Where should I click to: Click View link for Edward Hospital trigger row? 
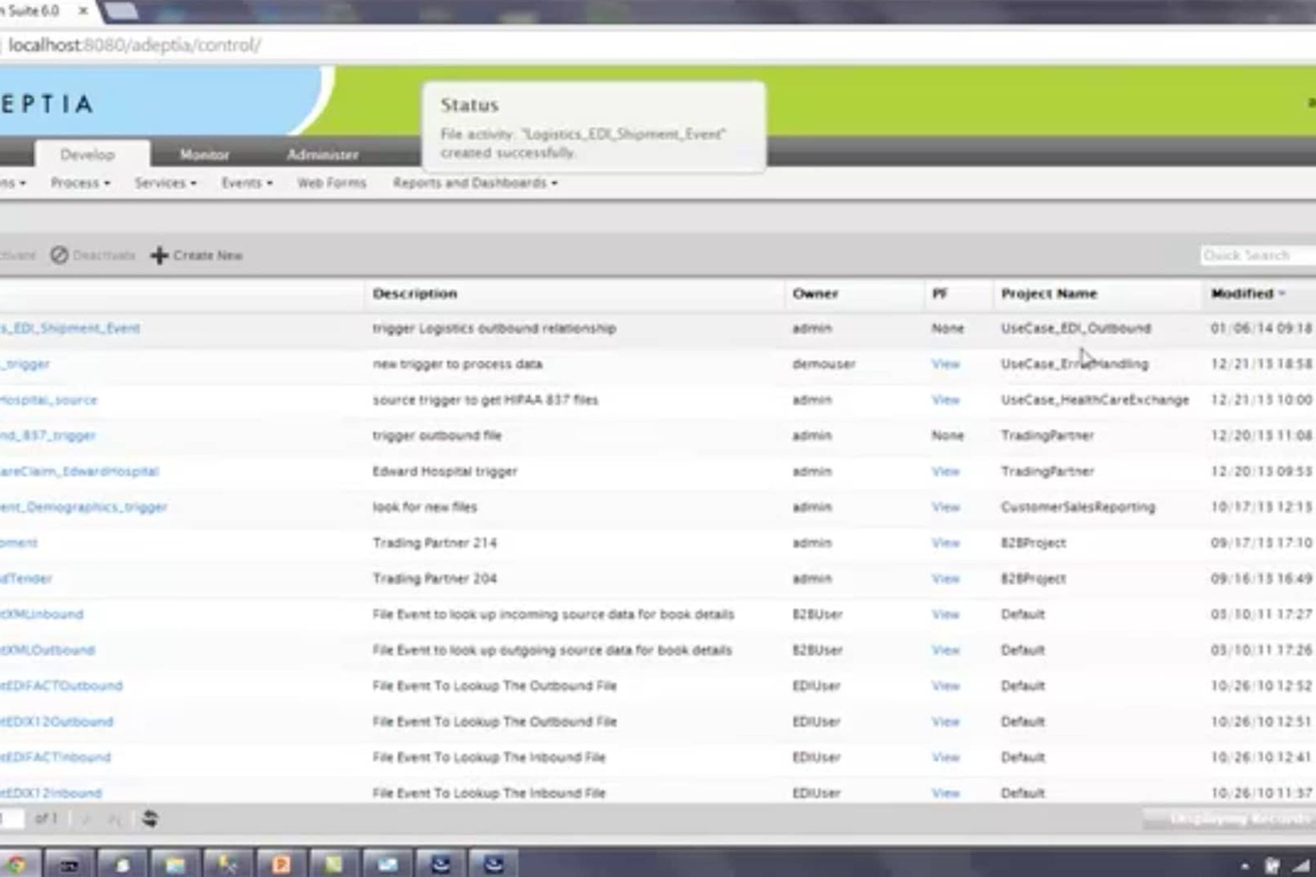[x=945, y=471]
